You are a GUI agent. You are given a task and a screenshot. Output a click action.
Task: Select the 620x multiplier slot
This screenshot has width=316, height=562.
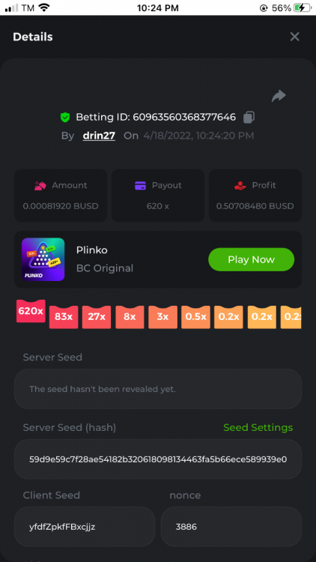pyautogui.click(x=31, y=311)
